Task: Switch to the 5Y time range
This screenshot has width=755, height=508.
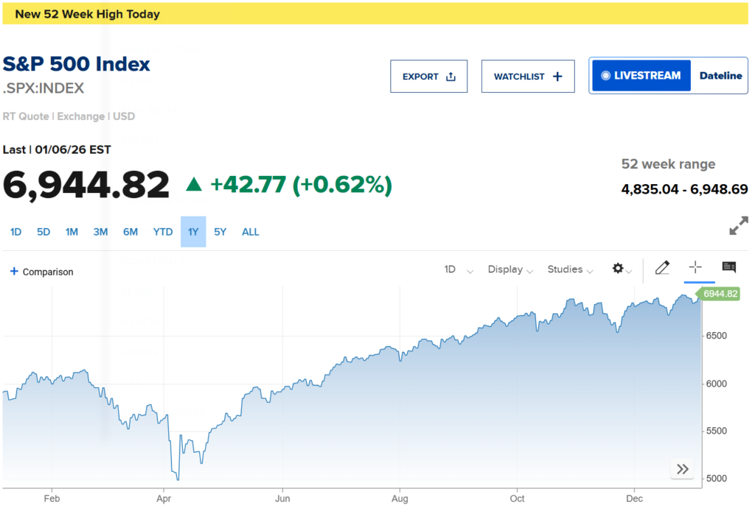Action: 220,232
